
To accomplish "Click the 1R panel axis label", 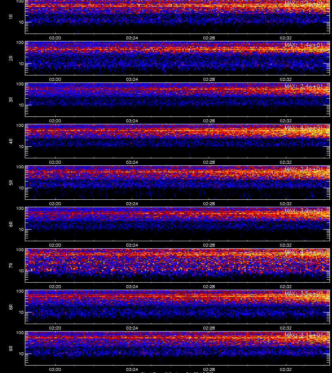I will (x=11, y=17).
